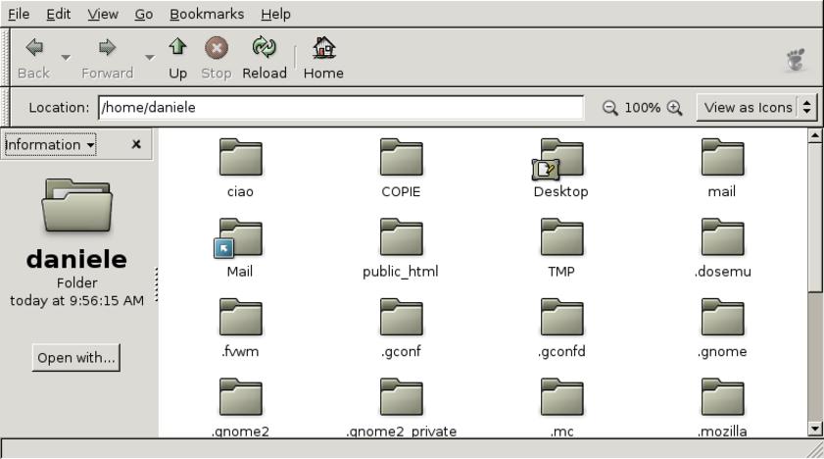Click inside the Location path field
This screenshot has height=459, width=824.
[340, 108]
